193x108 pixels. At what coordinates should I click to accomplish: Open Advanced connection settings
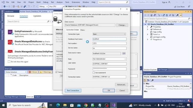122,85
